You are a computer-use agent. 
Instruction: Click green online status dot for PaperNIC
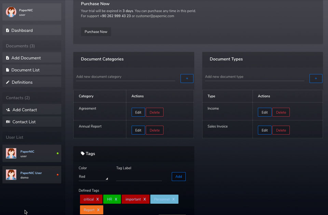57,153
